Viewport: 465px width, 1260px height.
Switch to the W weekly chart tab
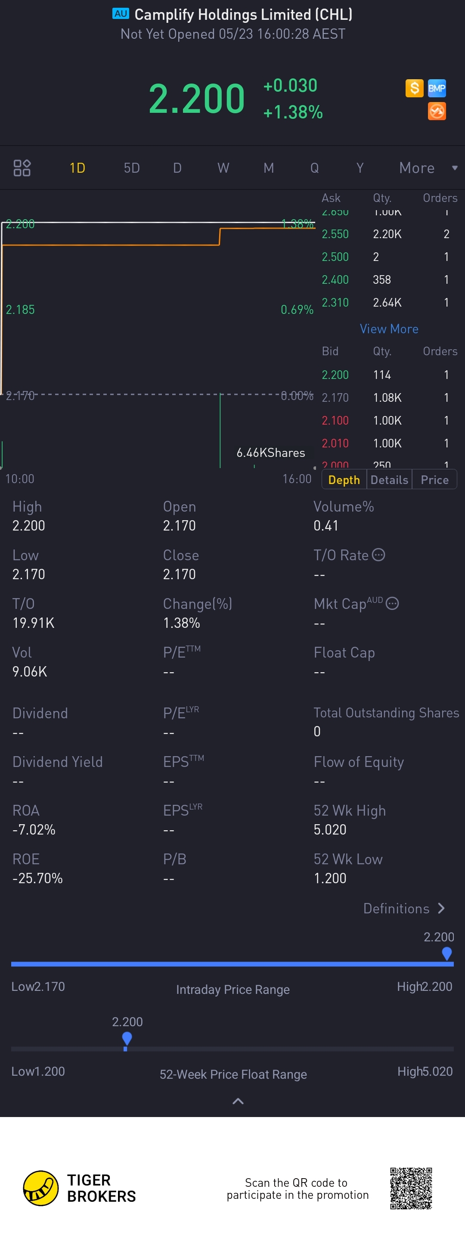pos(223,168)
